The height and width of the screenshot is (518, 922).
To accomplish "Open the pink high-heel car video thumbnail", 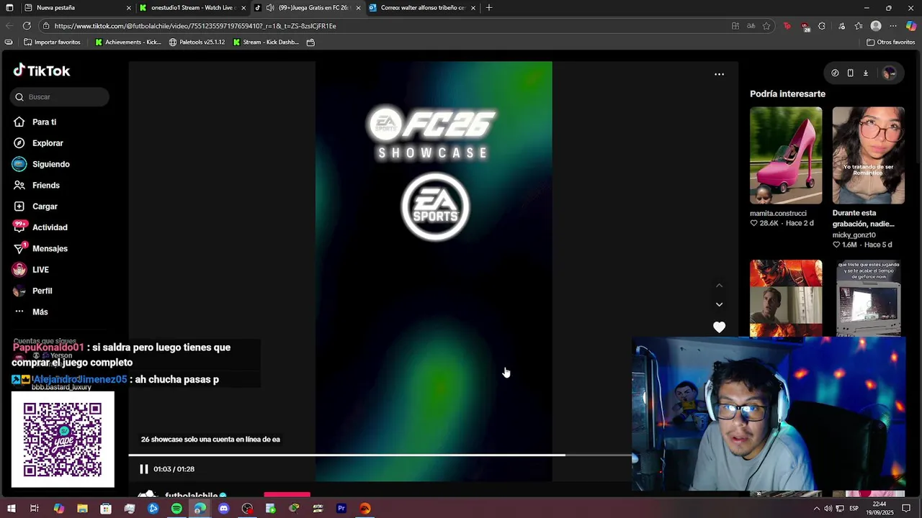I will (786, 155).
